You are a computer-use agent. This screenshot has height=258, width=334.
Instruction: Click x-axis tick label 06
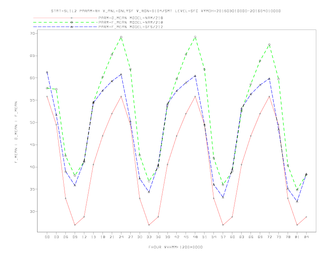(66, 237)
